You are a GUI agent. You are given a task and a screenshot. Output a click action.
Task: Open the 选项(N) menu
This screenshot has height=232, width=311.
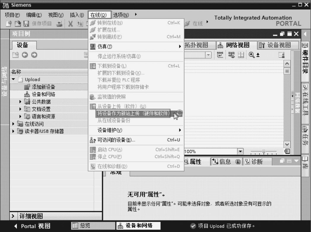(x=121, y=15)
